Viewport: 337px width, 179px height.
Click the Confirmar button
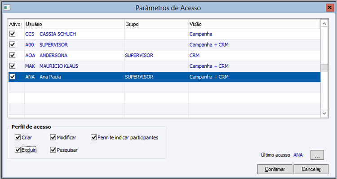tap(275, 169)
